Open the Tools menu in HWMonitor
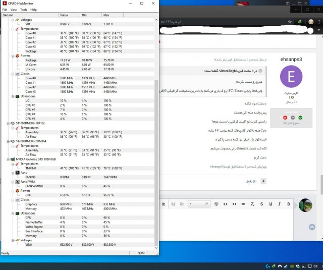 coord(23,10)
